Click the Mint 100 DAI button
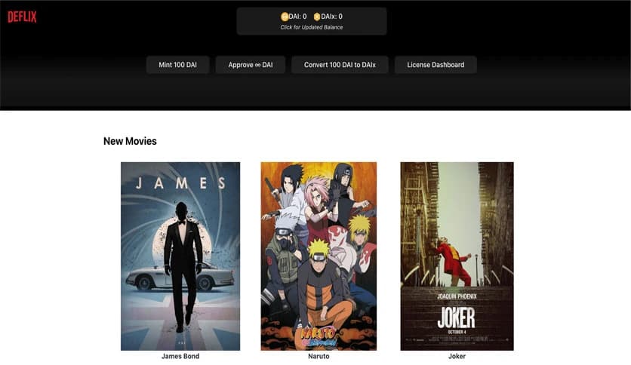The width and height of the screenshot is (631, 365). pyautogui.click(x=177, y=65)
